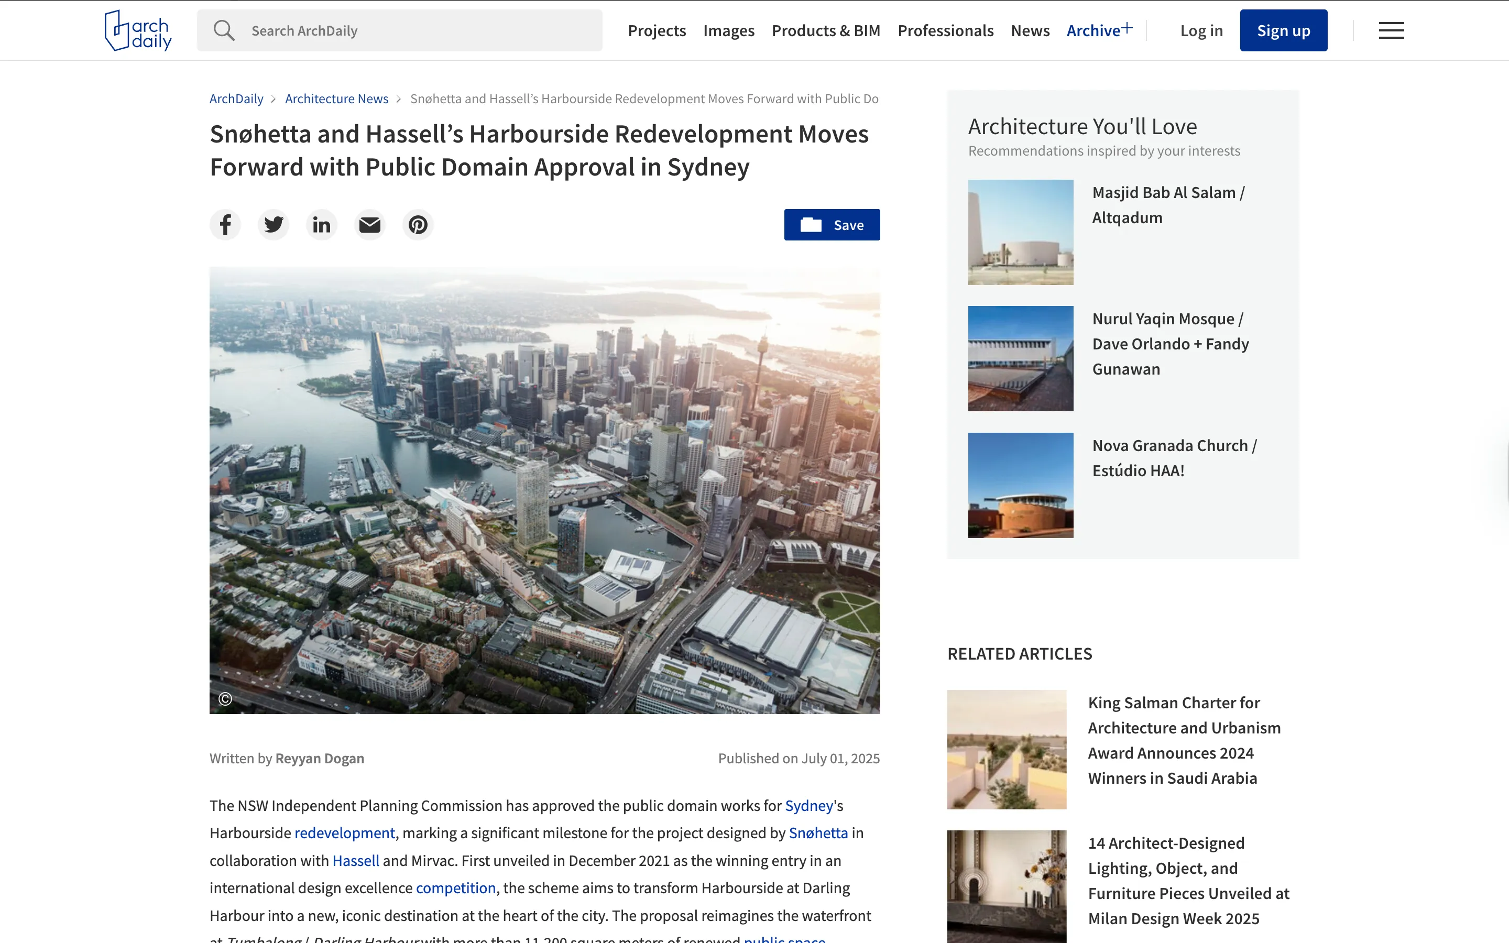Focus the Search ArchDaily field
The width and height of the screenshot is (1509, 943).
coord(400,30)
